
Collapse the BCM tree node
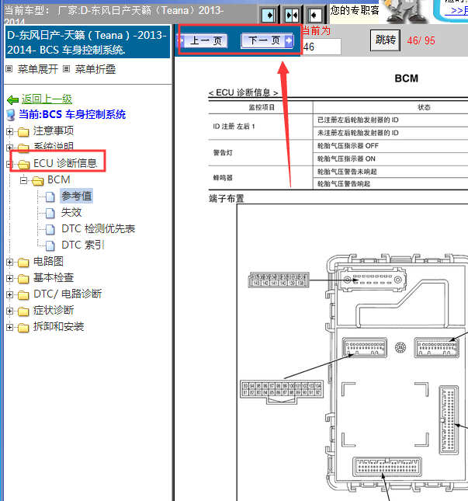click(23, 180)
